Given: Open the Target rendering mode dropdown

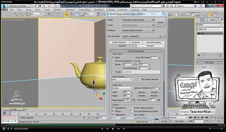Looking at the screenshot, I should tap(138, 20).
